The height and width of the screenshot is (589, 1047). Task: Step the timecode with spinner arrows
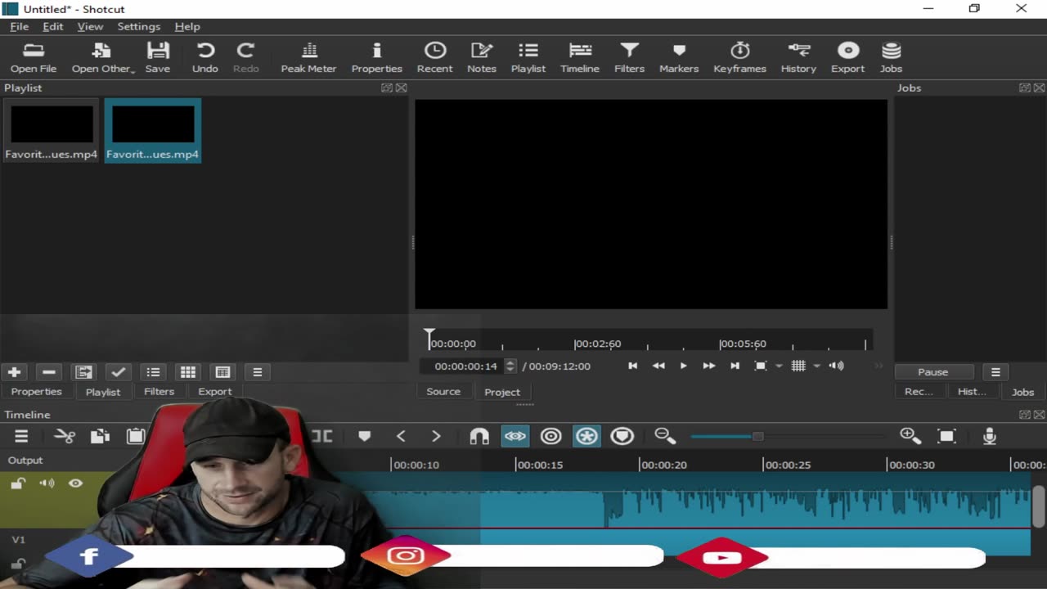pyautogui.click(x=510, y=366)
